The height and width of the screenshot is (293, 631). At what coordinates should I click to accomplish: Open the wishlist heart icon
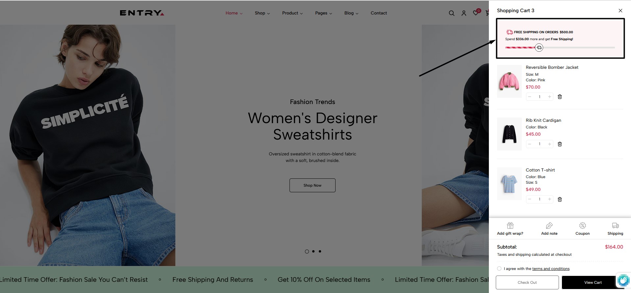tap(476, 13)
